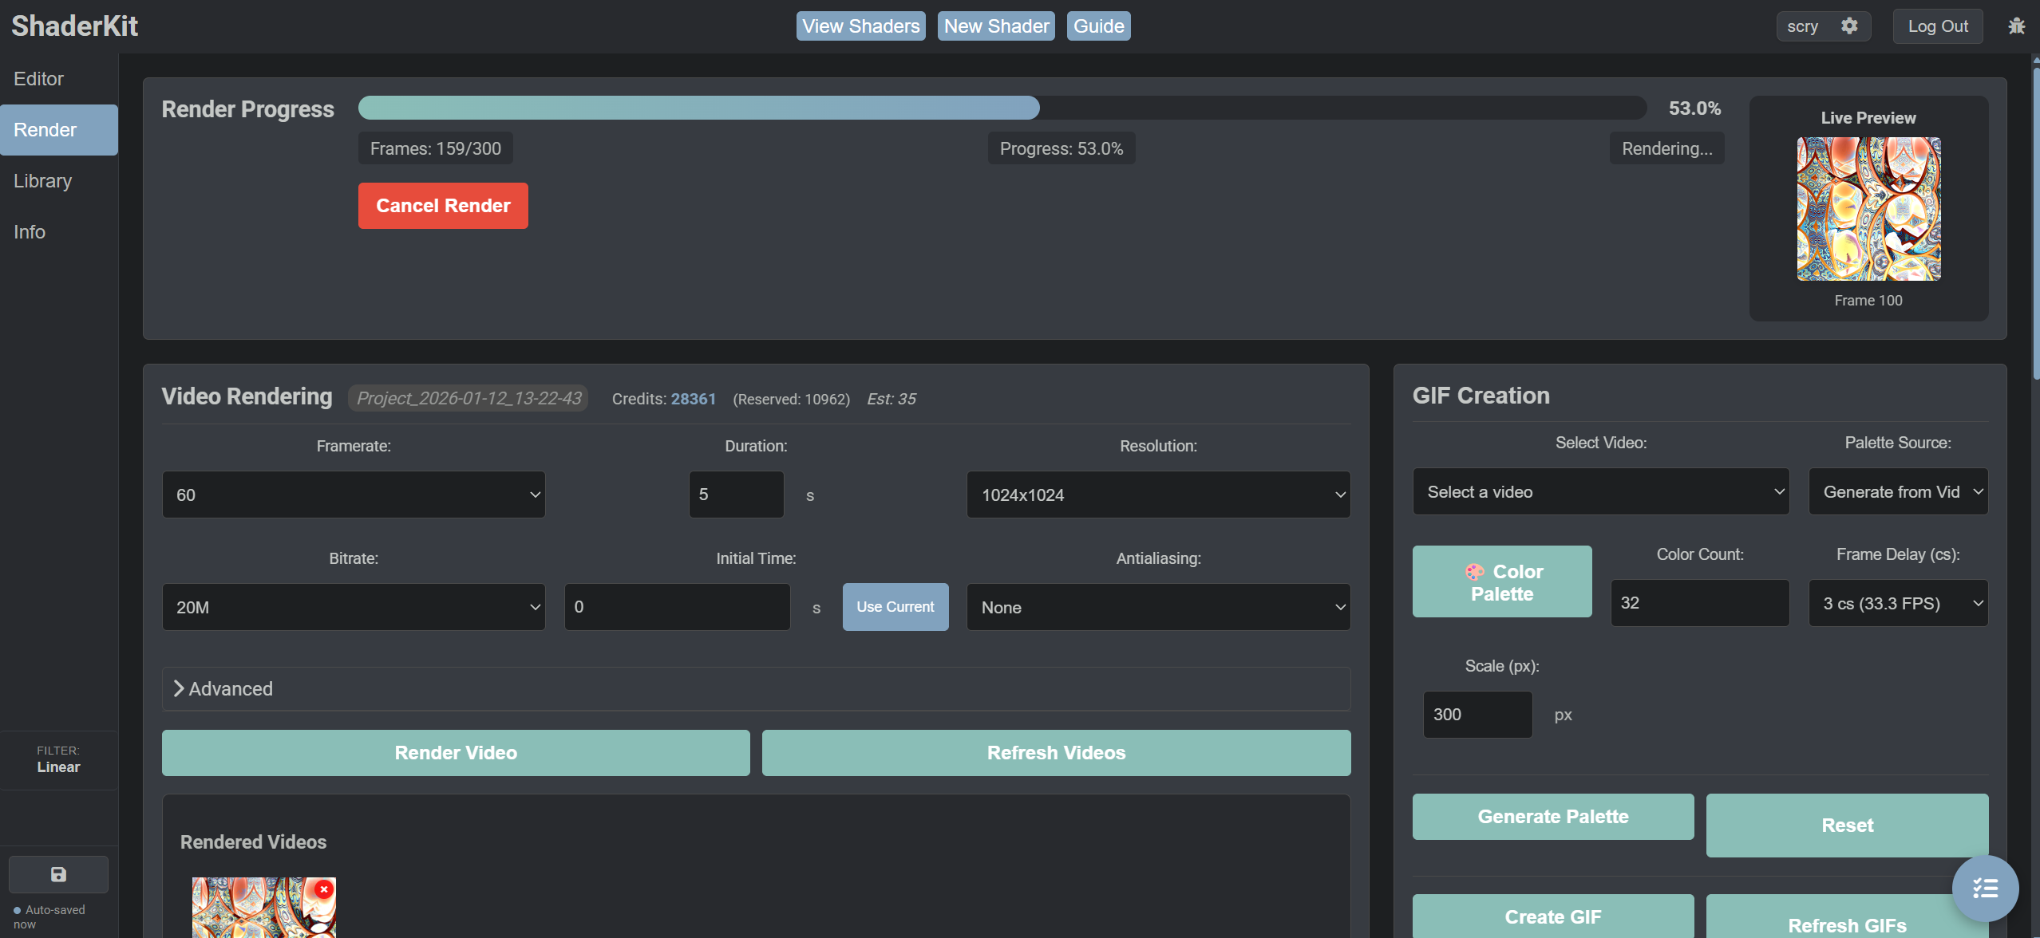Click View Shaders in the top bar

[x=860, y=26]
